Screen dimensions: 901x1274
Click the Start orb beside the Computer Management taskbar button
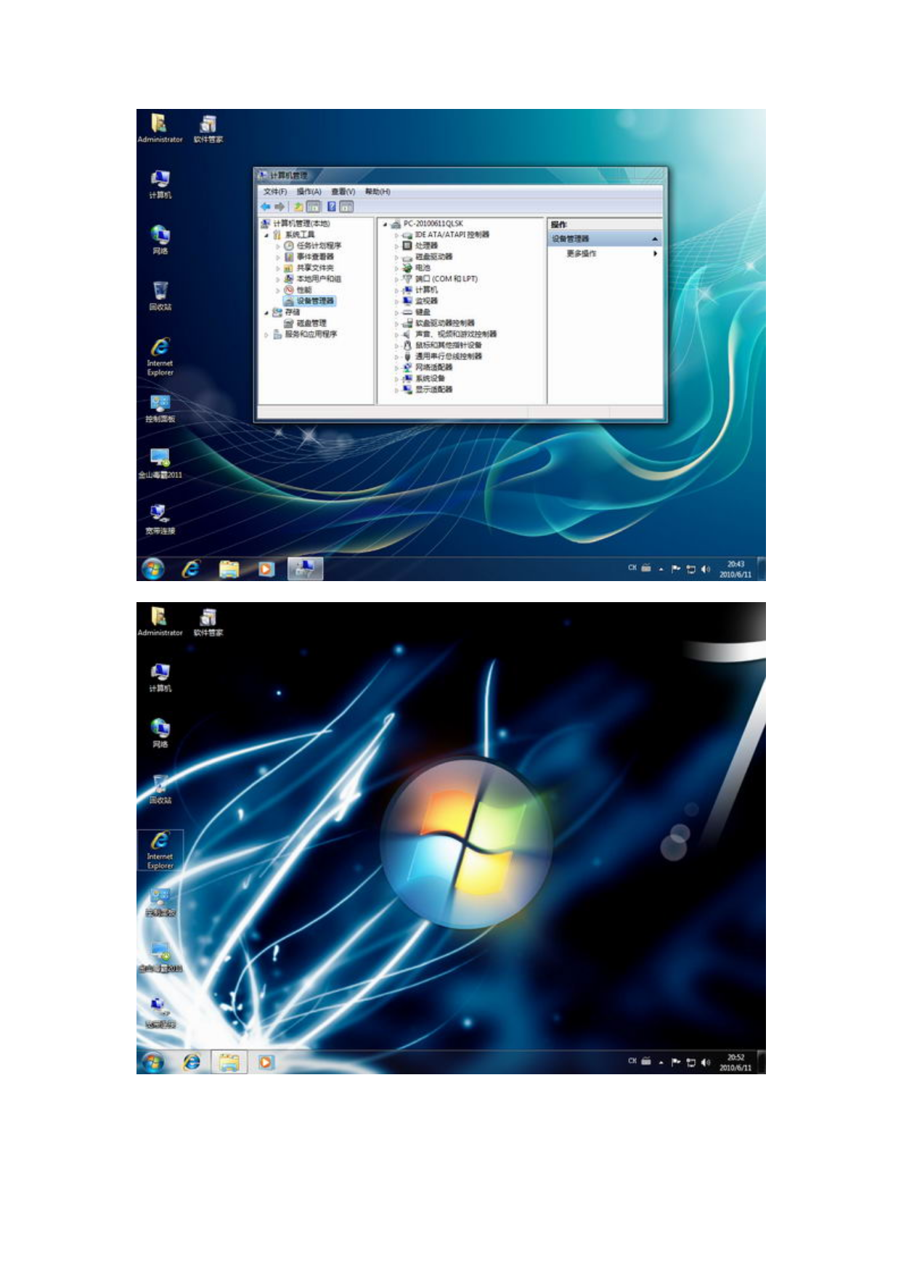[x=152, y=569]
